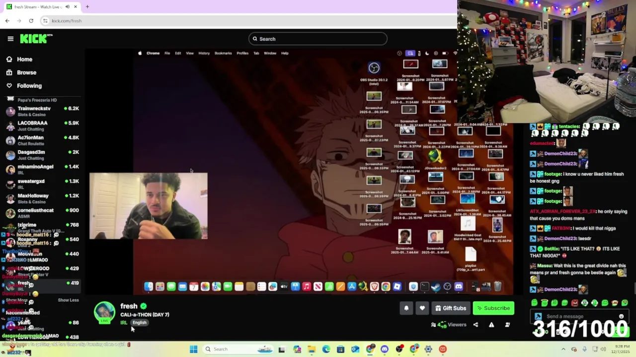The height and width of the screenshot is (357, 636).
Task: Open Chrome menu in streamed Mac
Action: click(x=153, y=53)
